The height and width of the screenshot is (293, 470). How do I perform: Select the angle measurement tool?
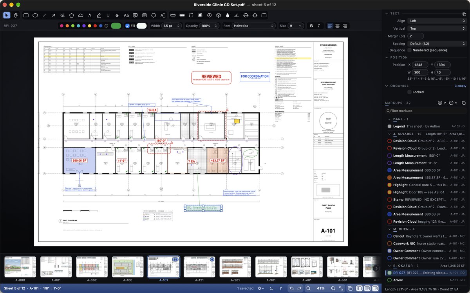pos(237,15)
